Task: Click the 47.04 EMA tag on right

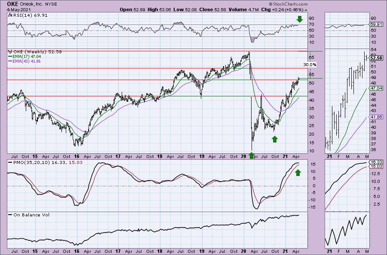Action: pos(376,88)
